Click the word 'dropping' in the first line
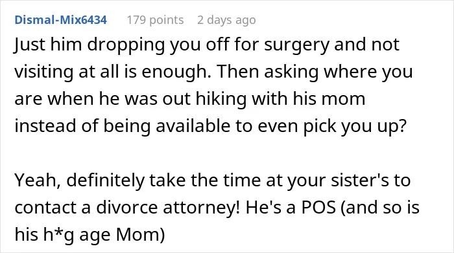Image resolution: width=454 pixels, height=253 pixels. click(126, 45)
